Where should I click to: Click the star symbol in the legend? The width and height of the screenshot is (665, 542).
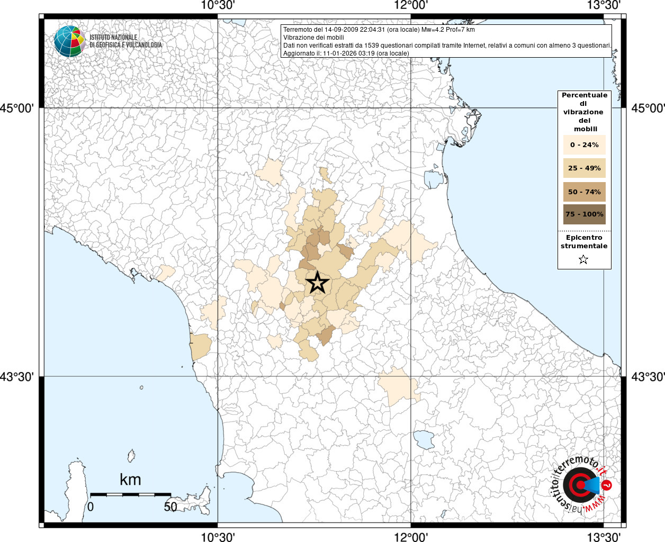click(x=583, y=259)
